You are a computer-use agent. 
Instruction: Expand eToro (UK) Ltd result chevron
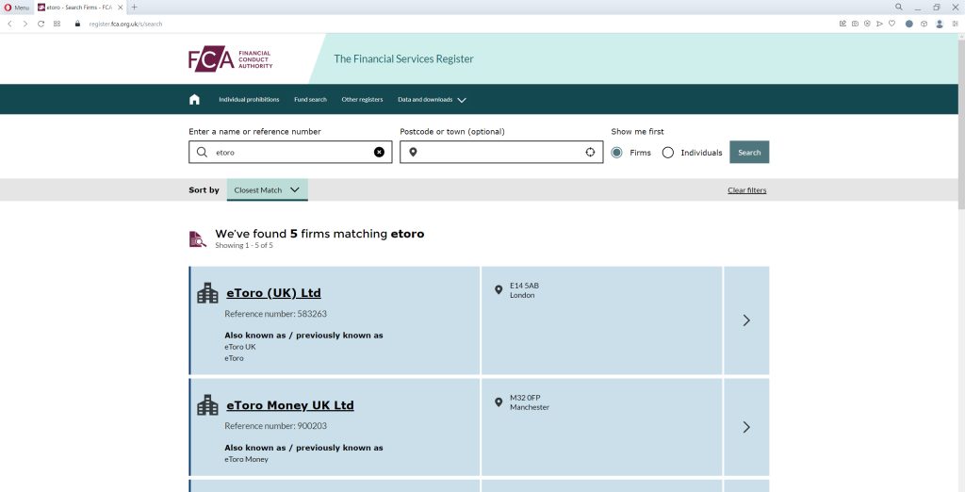click(x=746, y=320)
